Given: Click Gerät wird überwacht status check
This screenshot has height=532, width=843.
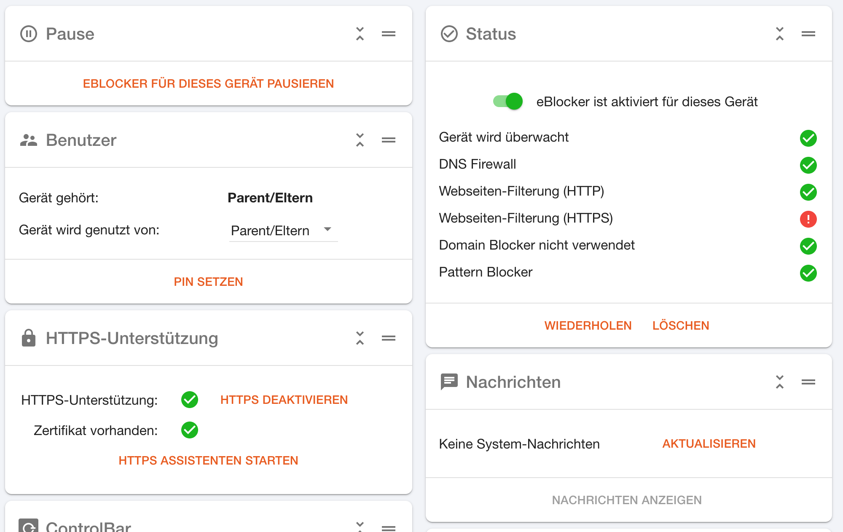Looking at the screenshot, I should (x=808, y=138).
